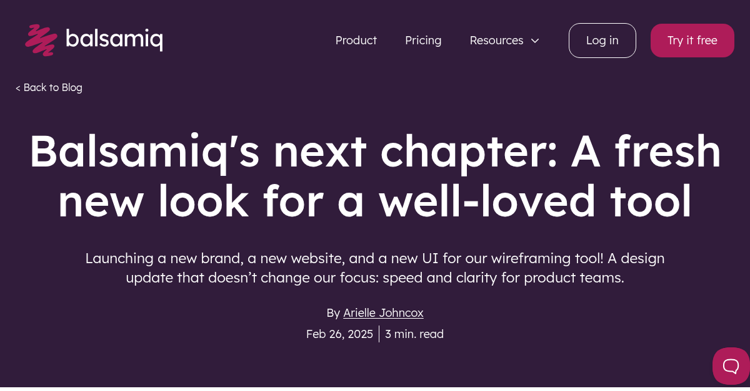Open the Product menu item
The height and width of the screenshot is (391, 750).
click(x=356, y=40)
